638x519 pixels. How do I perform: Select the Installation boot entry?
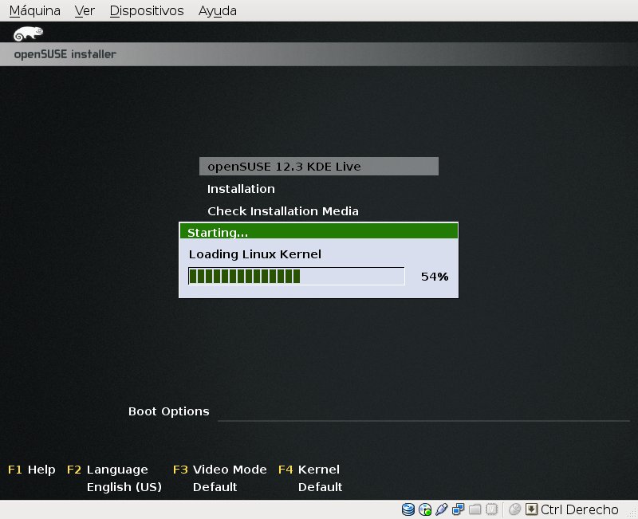[x=242, y=189]
